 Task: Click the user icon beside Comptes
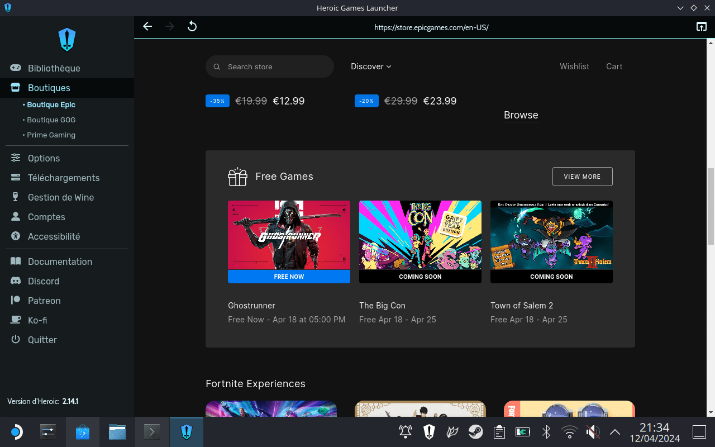pyautogui.click(x=16, y=217)
